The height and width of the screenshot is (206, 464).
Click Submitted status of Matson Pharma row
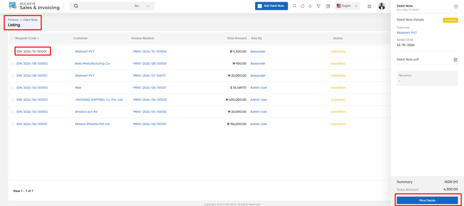pos(338,124)
